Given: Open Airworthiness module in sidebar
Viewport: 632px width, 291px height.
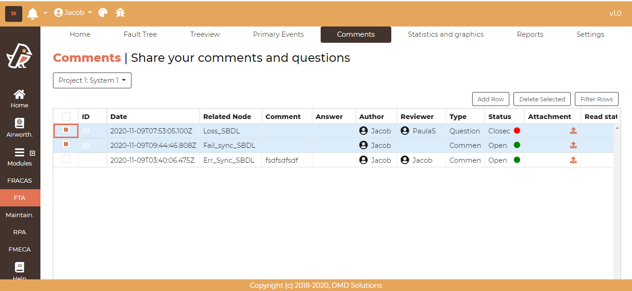Looking at the screenshot, I should [20, 128].
